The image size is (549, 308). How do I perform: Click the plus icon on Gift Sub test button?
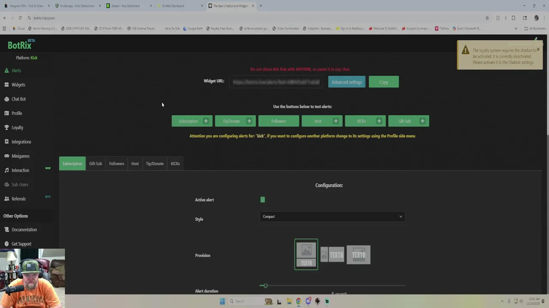[x=422, y=121]
